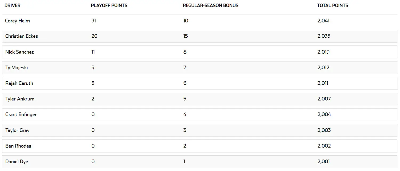Click the PLAYOFF POINTS column header
This screenshot has height=171, width=400.
[x=109, y=5]
